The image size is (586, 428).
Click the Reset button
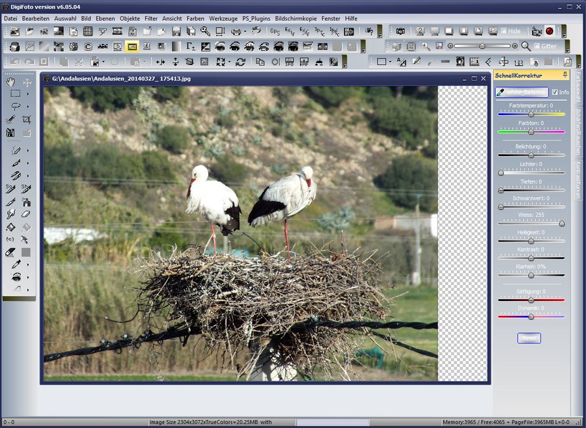pyautogui.click(x=529, y=338)
